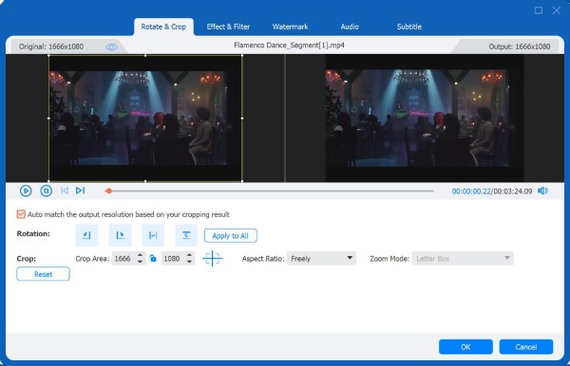Click the bottom-right crop handle
Screen dimensions: 570x366
242,181
